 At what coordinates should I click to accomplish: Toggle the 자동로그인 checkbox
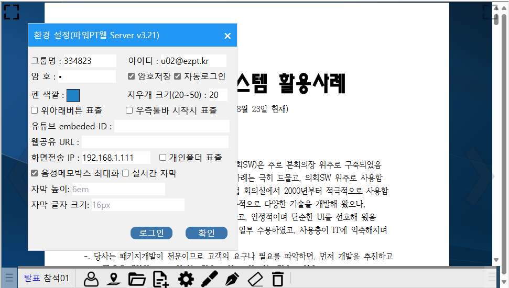point(177,76)
